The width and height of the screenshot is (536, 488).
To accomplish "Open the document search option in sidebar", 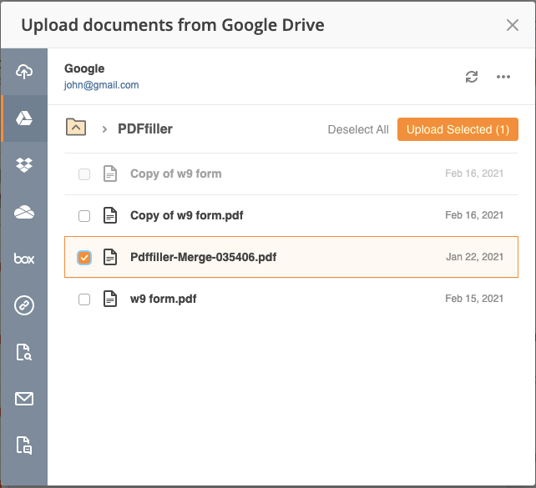I will click(24, 352).
